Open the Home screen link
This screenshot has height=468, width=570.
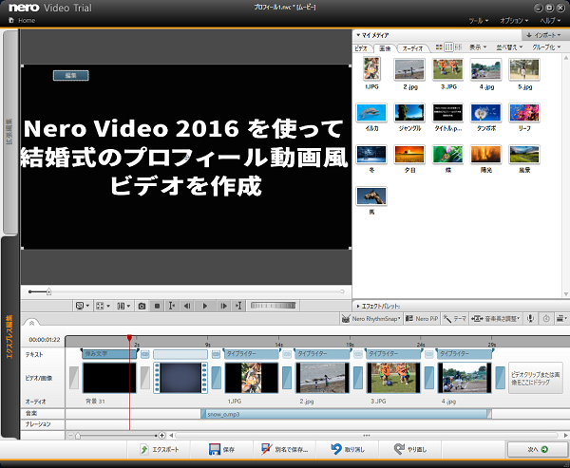pos(22,20)
